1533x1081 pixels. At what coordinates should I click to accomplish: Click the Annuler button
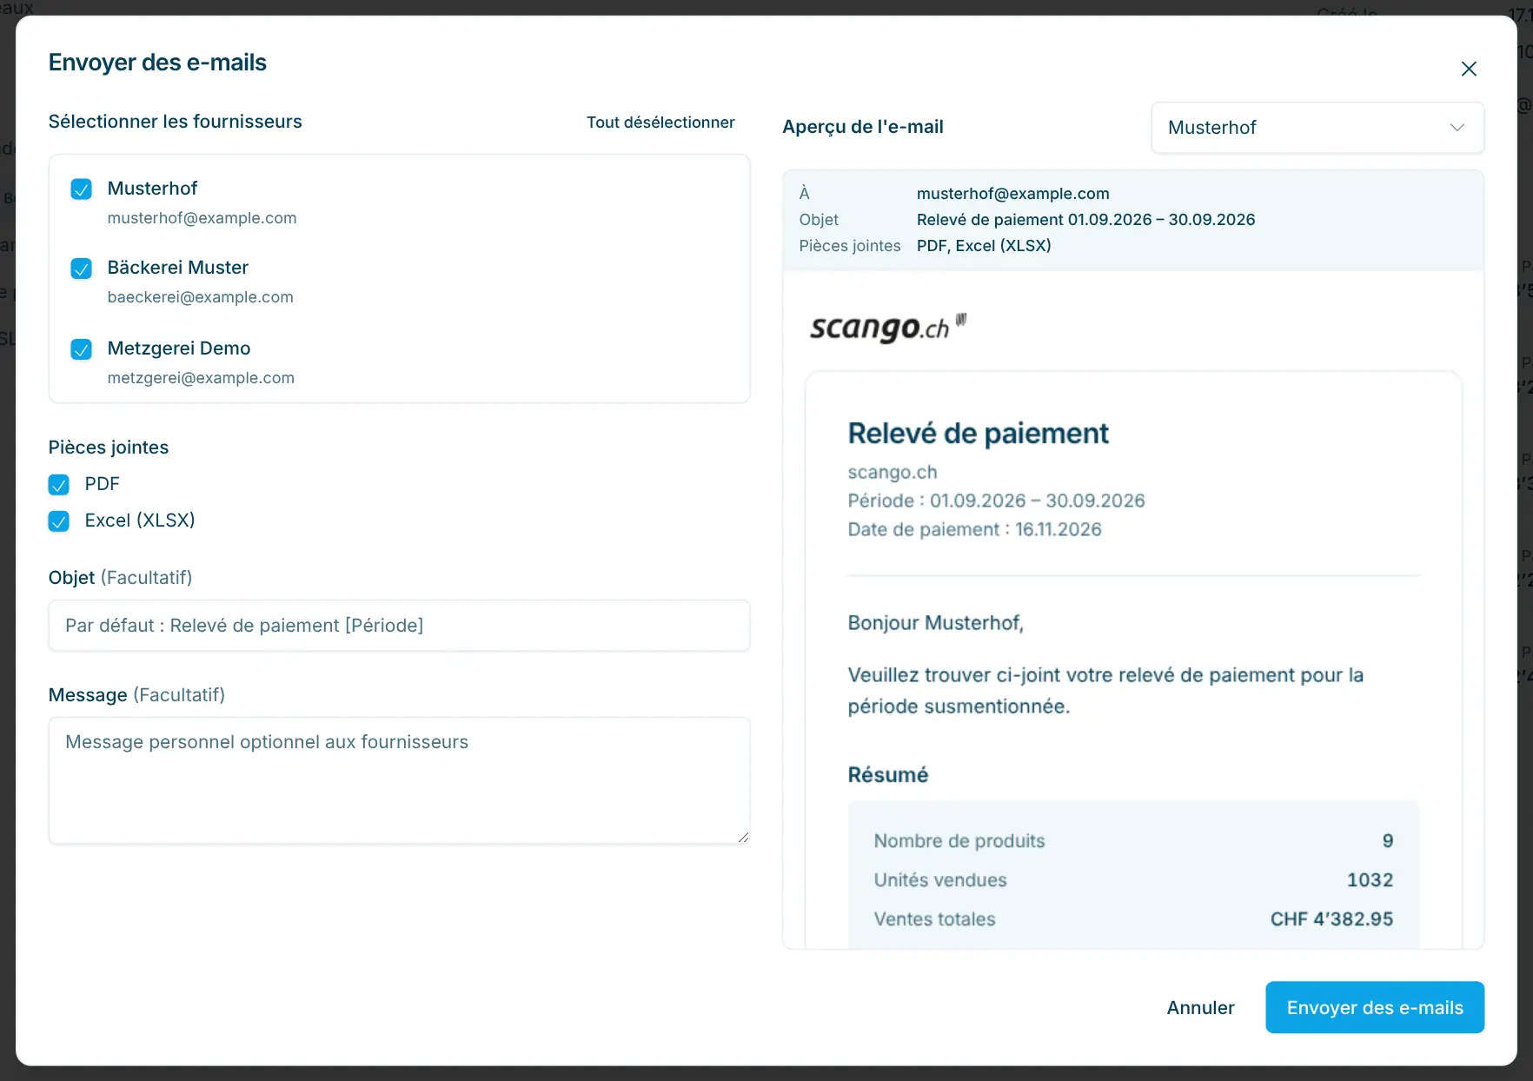pyautogui.click(x=1200, y=1007)
